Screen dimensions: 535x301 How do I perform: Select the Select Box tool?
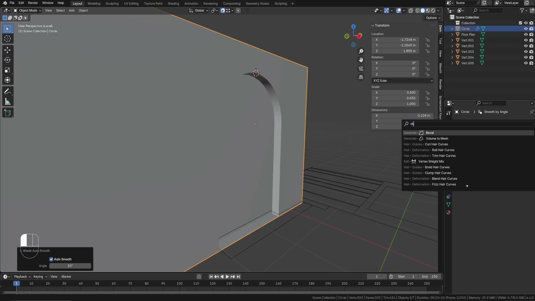[x=8, y=29]
